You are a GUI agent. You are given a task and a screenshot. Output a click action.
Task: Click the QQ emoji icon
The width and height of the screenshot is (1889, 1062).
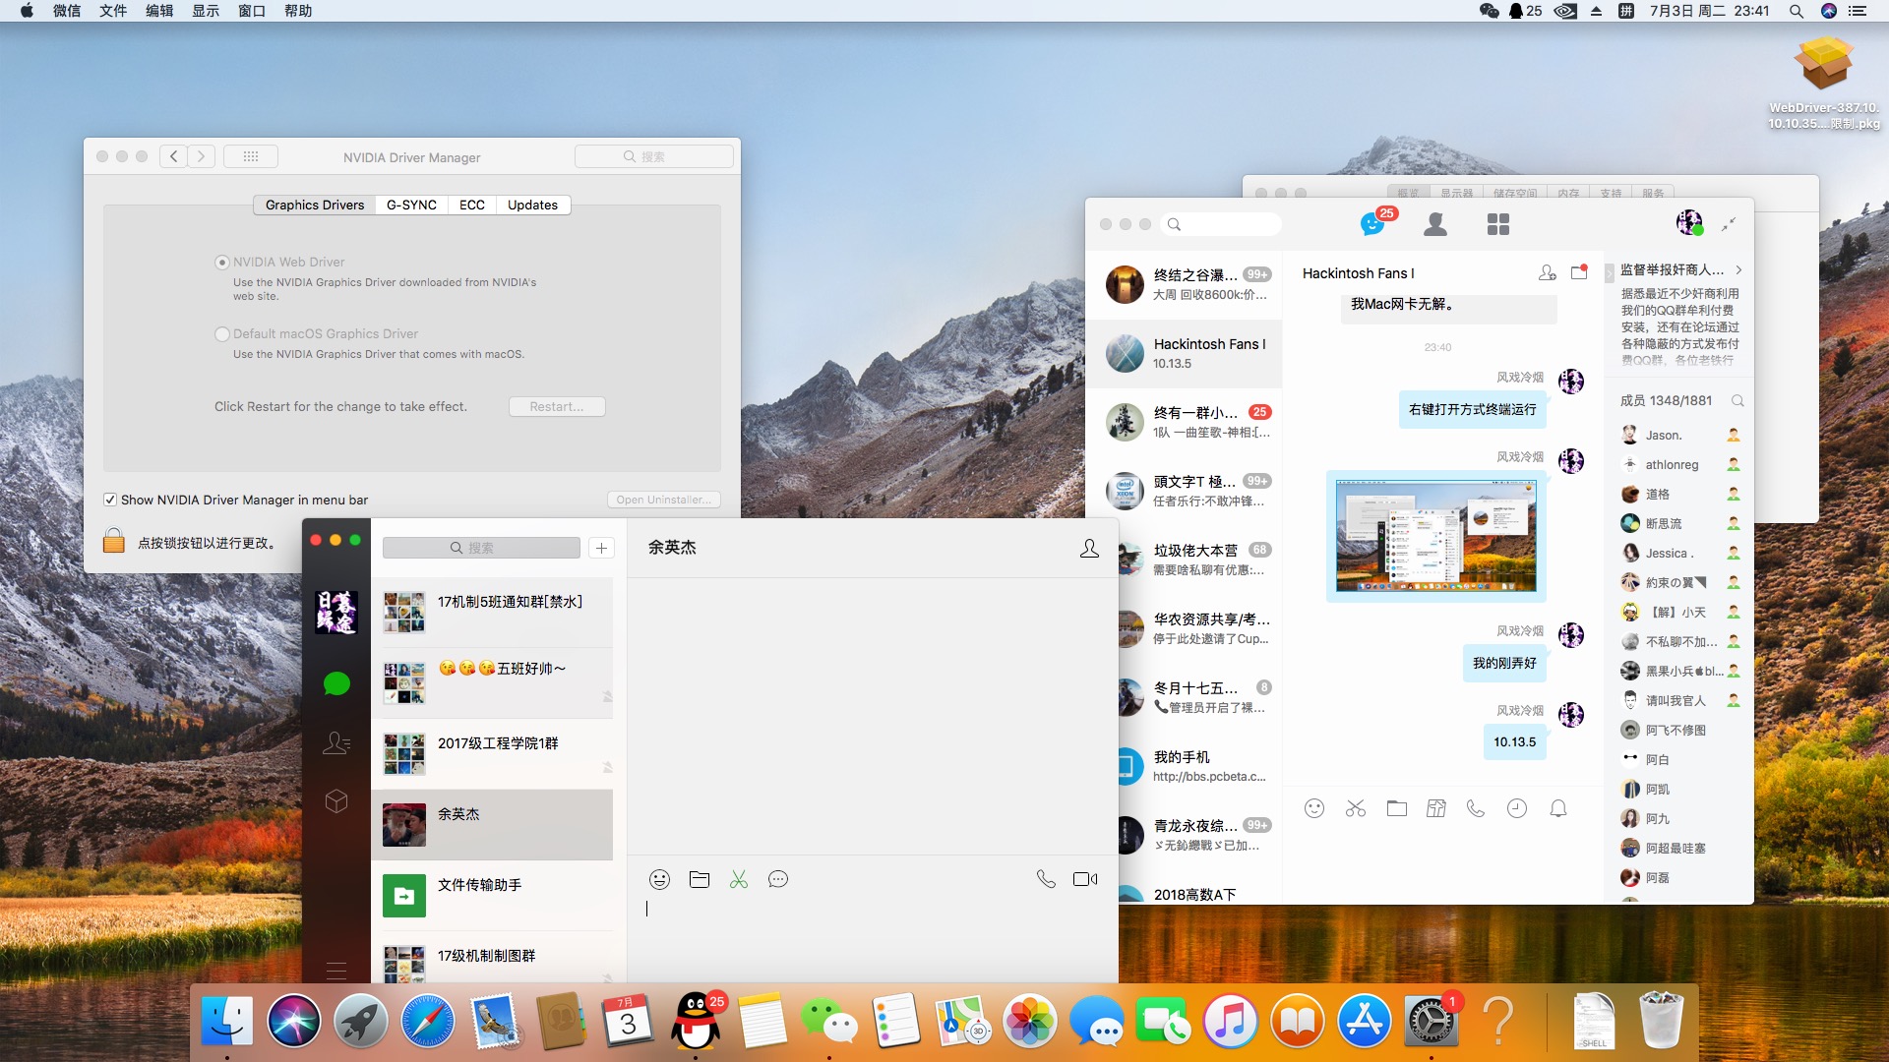[x=1314, y=808]
